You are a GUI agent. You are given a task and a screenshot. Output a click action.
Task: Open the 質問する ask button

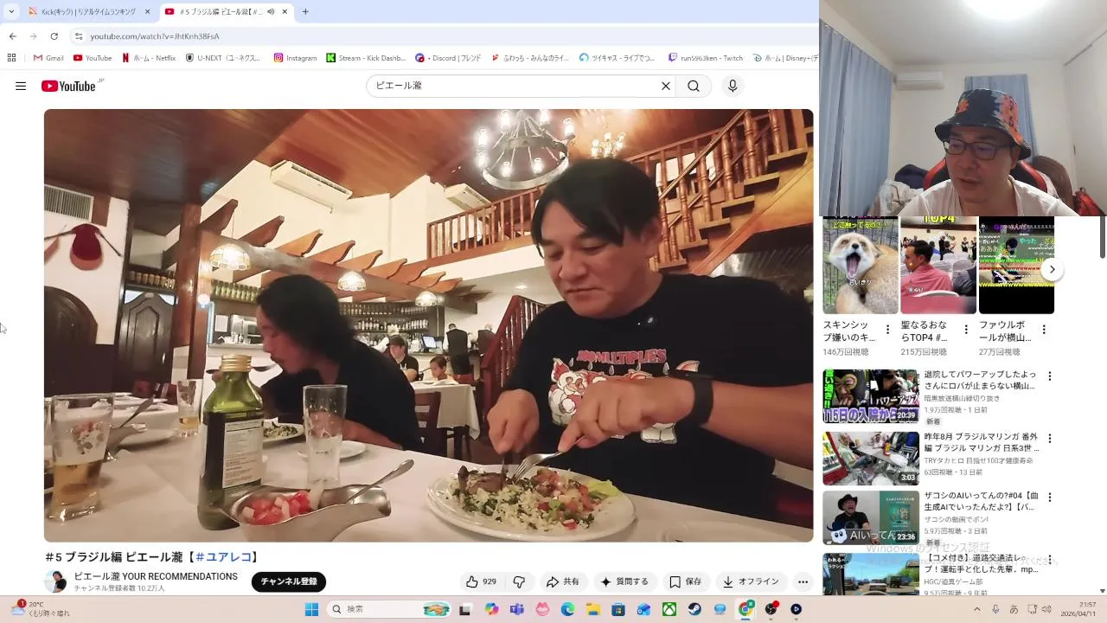click(x=624, y=581)
